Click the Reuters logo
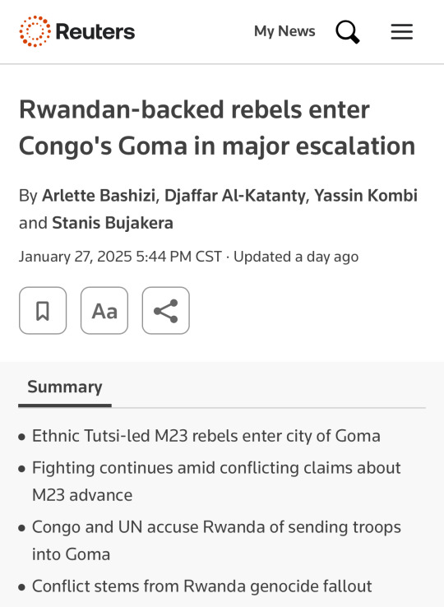444x607 pixels. (77, 31)
